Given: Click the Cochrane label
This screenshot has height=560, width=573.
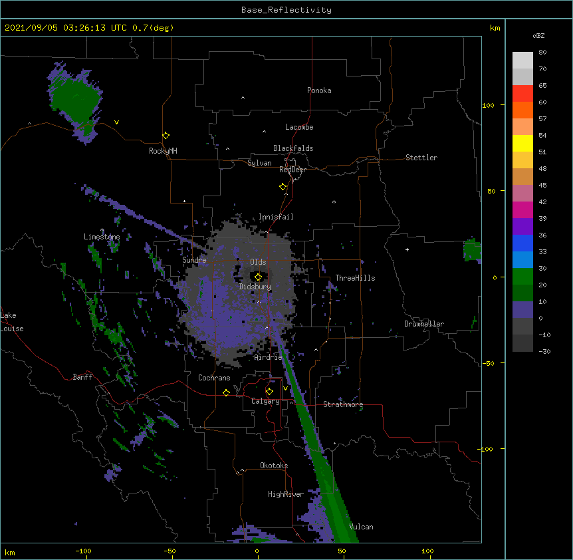Looking at the screenshot, I should coord(214,378).
